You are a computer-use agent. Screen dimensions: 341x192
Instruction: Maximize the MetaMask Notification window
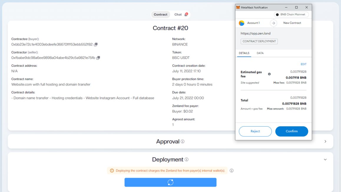(x=296, y=7)
